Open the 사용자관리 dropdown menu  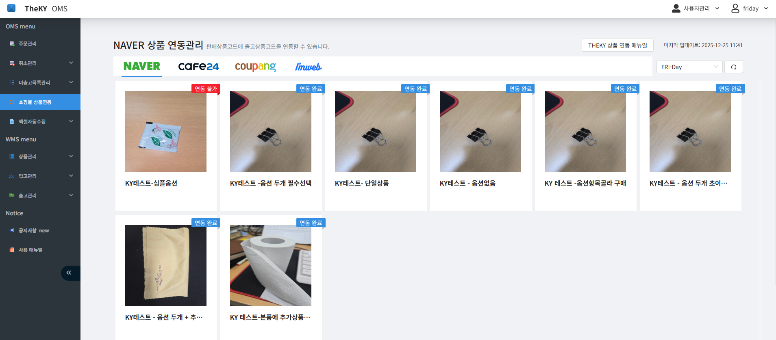[x=696, y=9]
